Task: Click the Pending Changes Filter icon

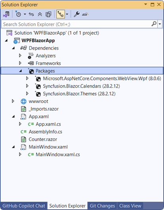Action: [18, 14]
